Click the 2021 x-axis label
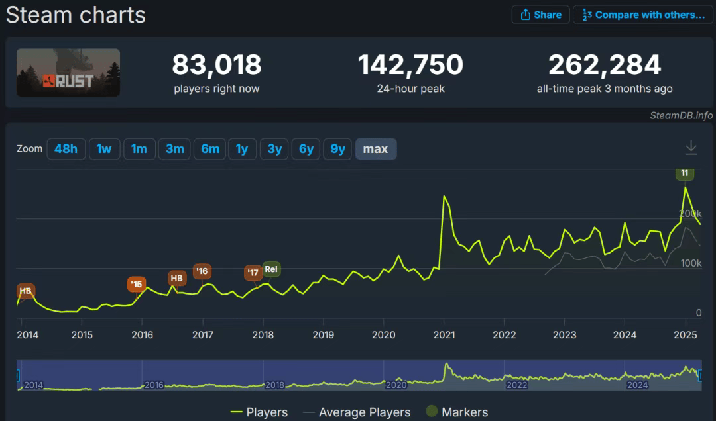 444,335
